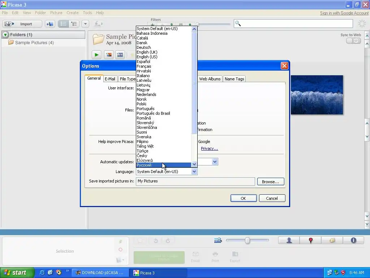
Task: Select Tiếng Việt language option
Action: (164, 146)
